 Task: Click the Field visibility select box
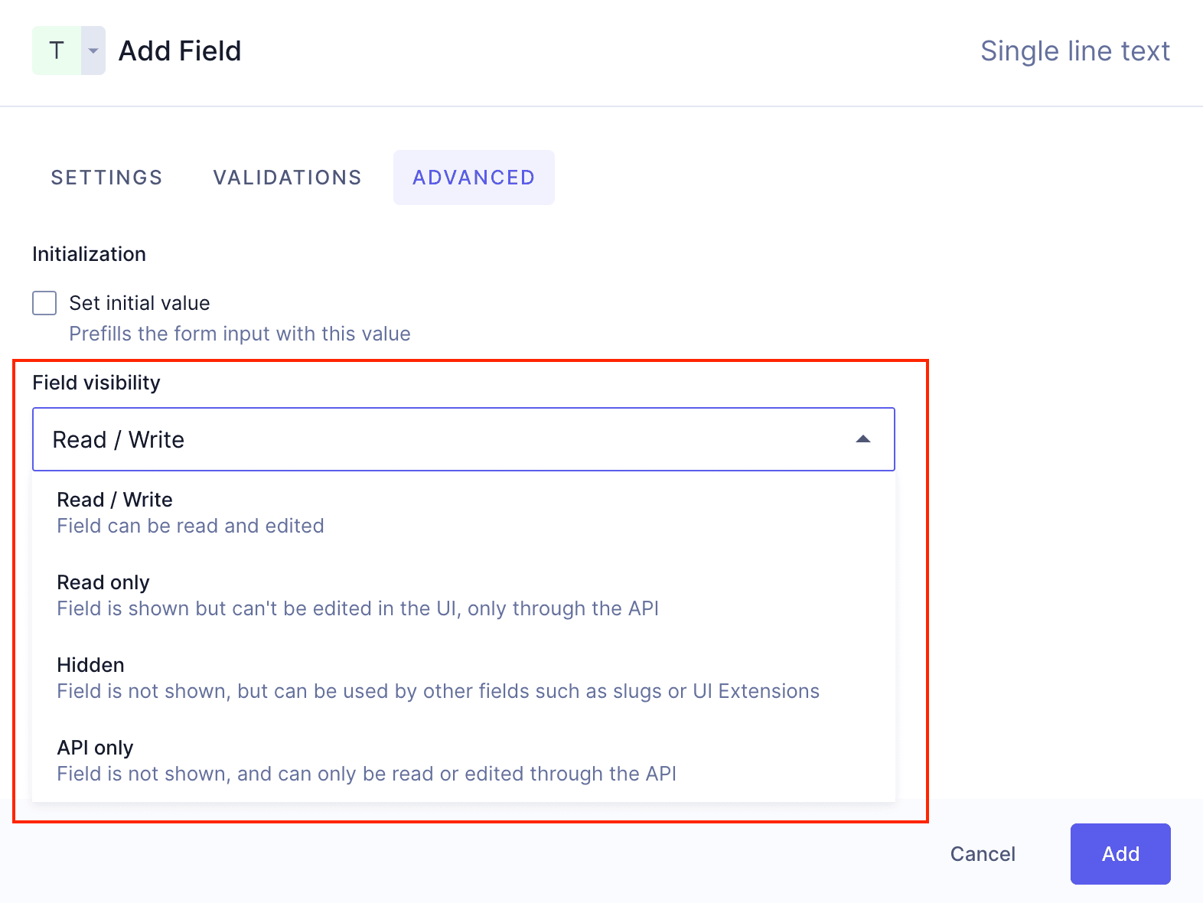[x=444, y=439]
